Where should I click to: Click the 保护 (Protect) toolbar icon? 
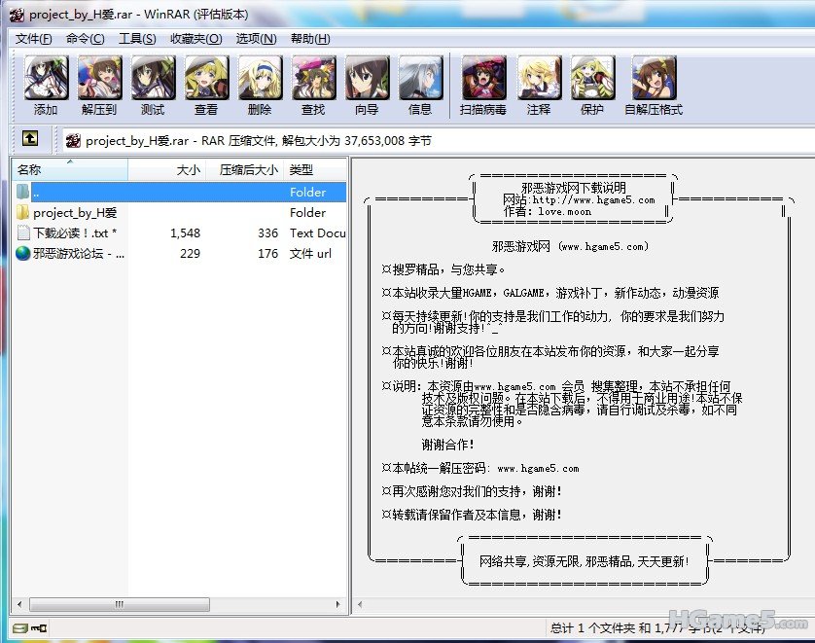tap(592, 78)
